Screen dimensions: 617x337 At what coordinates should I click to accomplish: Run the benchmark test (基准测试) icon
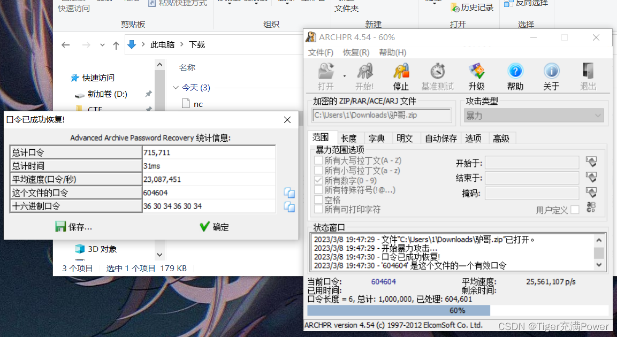point(438,71)
